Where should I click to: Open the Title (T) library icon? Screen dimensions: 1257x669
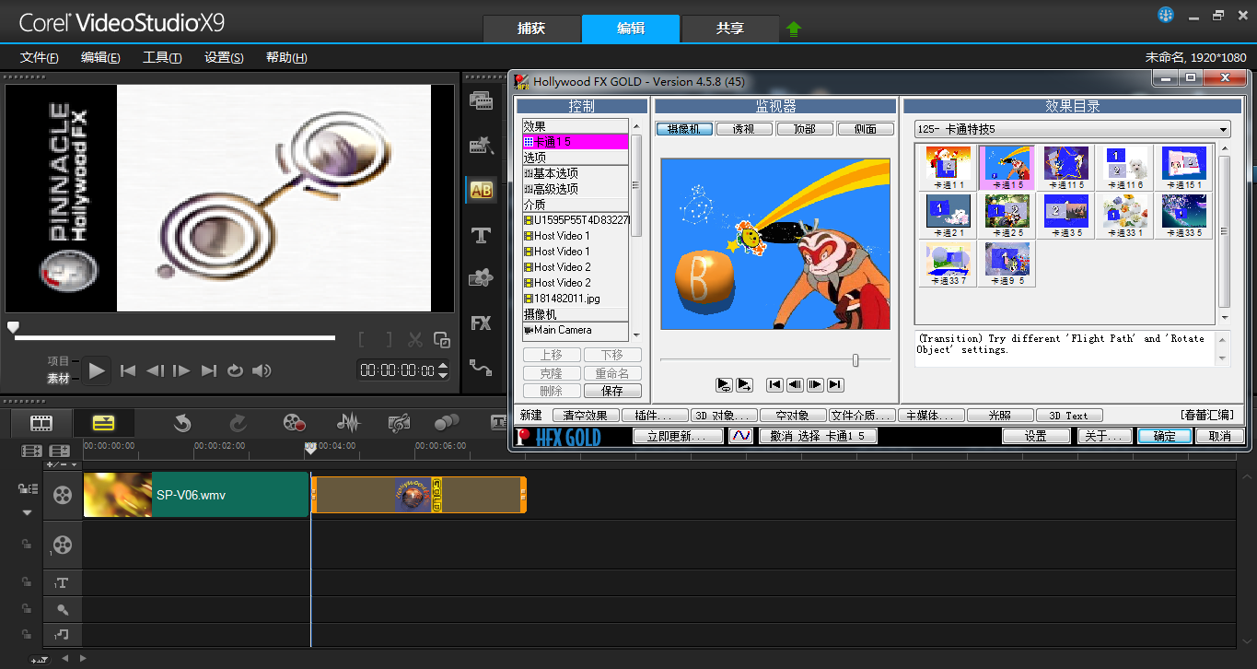[x=481, y=235]
